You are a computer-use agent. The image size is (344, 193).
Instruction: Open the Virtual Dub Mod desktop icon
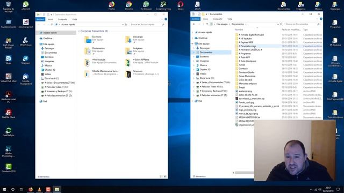(9, 78)
